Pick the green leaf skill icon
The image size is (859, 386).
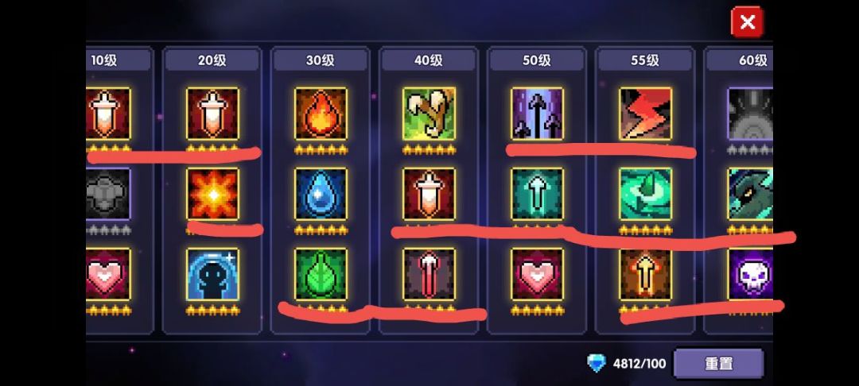coord(321,275)
